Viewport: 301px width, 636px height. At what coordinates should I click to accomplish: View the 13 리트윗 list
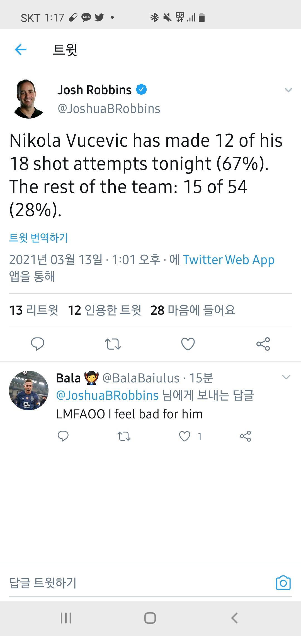point(34,310)
